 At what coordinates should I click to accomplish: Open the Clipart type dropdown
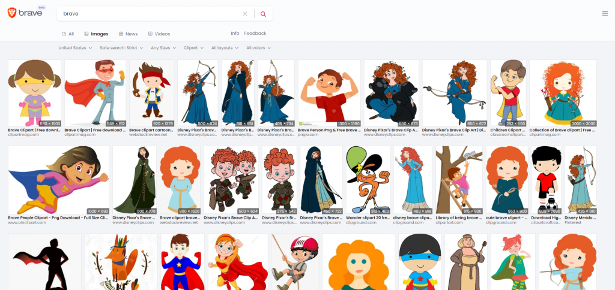click(x=193, y=48)
